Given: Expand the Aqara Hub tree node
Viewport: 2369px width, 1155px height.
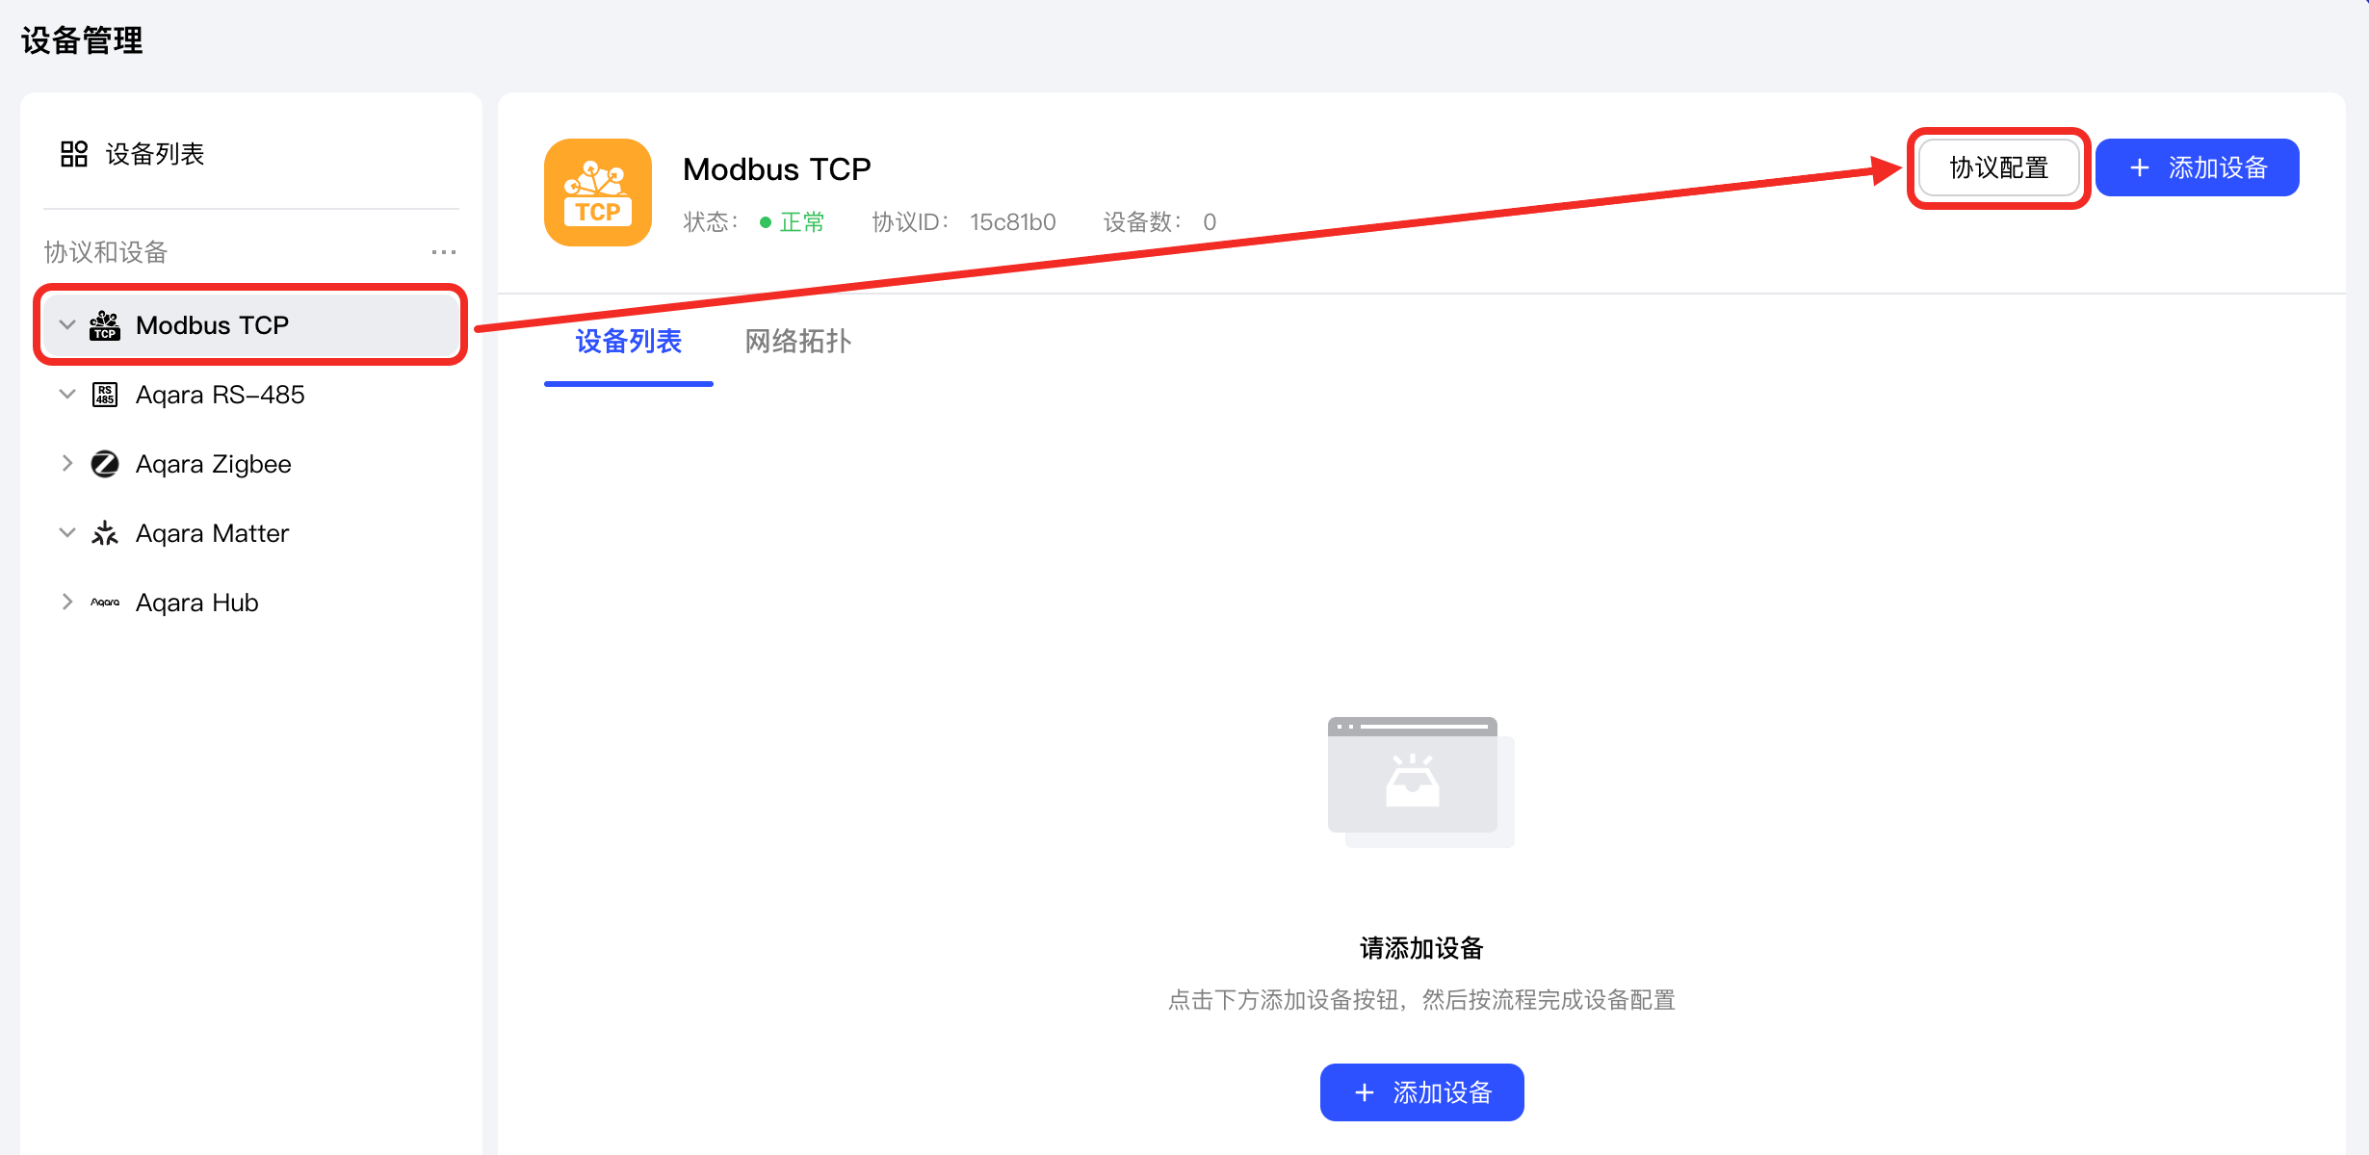Looking at the screenshot, I should (x=67, y=603).
